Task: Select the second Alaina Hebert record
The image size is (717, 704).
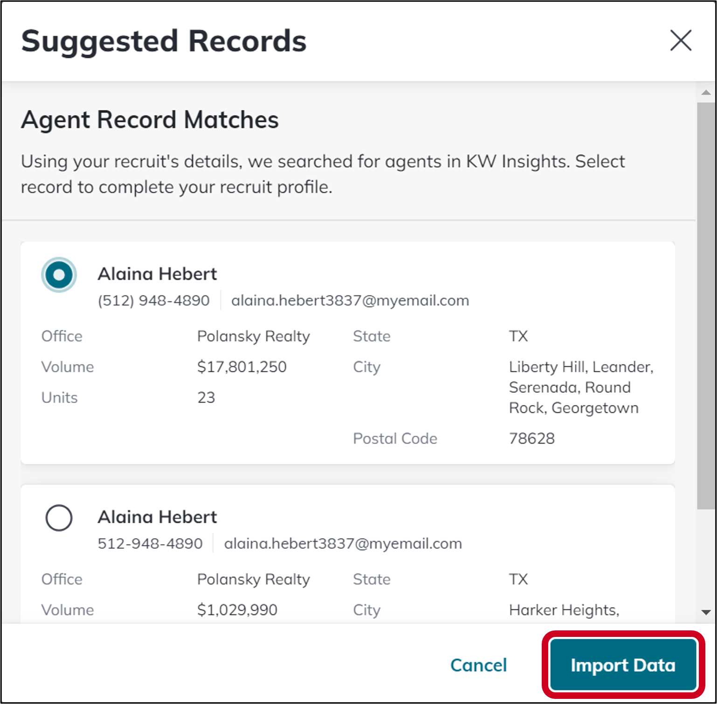Action: (59, 518)
